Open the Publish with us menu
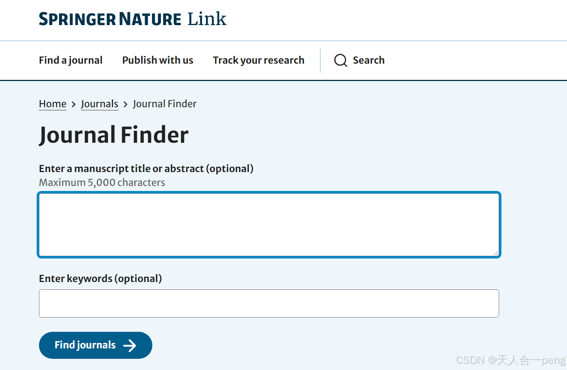 (x=157, y=60)
